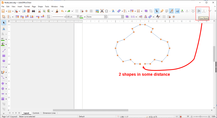Click the Close Bézier icon

(199, 11)
